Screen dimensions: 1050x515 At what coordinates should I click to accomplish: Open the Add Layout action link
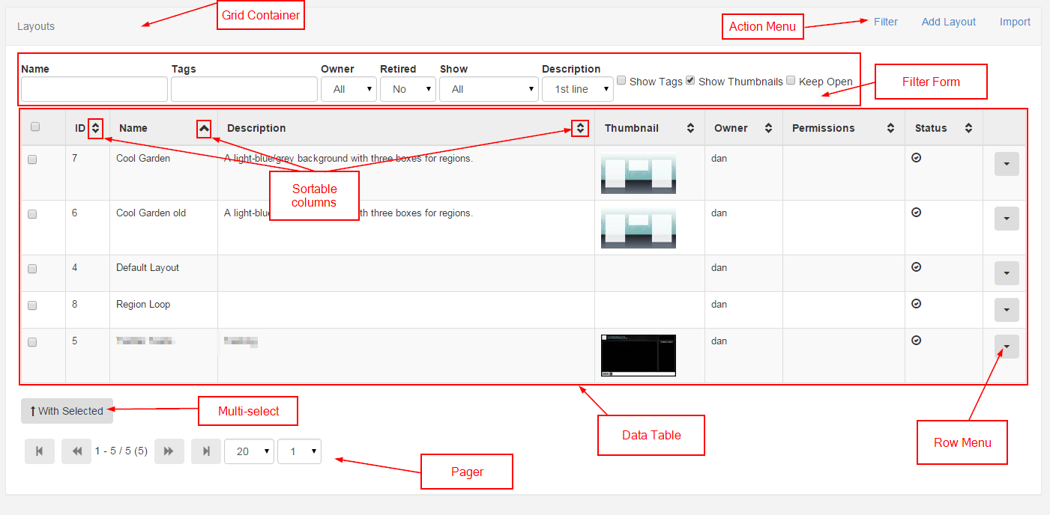tap(949, 22)
